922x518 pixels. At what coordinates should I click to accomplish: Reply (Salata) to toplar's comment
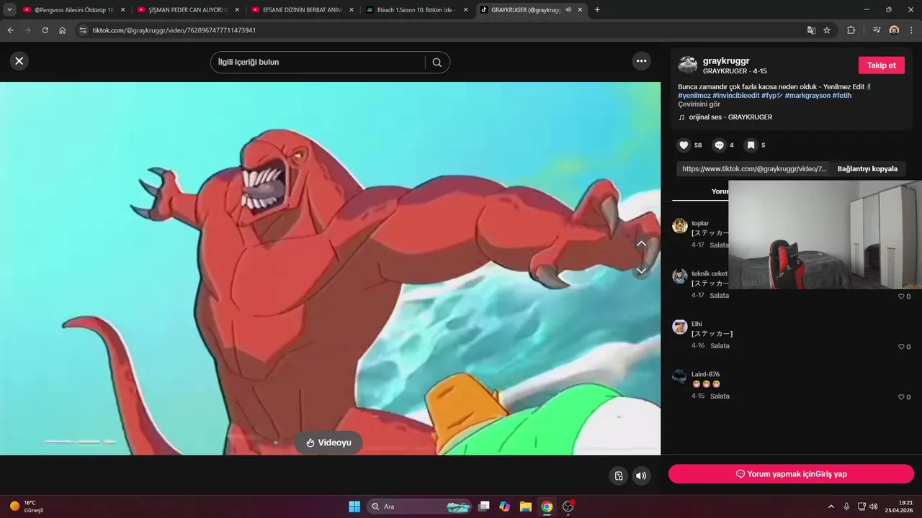tap(720, 245)
